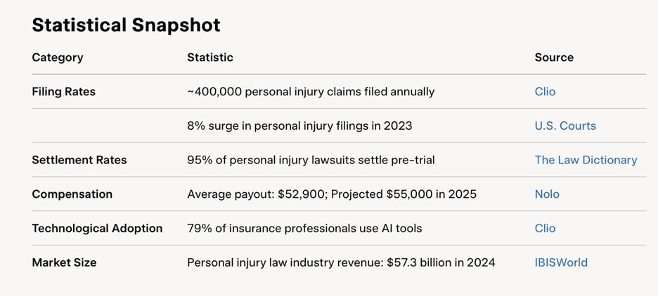Select the Statistic column header
The height and width of the screenshot is (296, 658).
209,58
